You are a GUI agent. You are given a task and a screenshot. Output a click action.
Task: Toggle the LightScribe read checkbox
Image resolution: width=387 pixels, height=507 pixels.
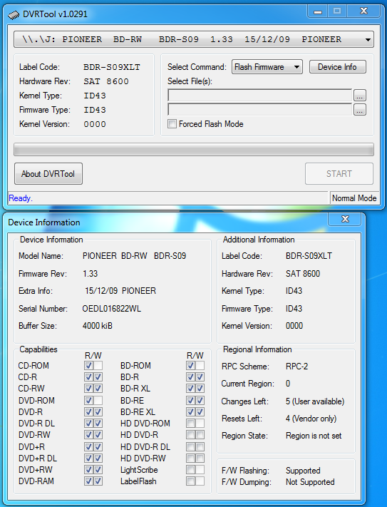190,470
